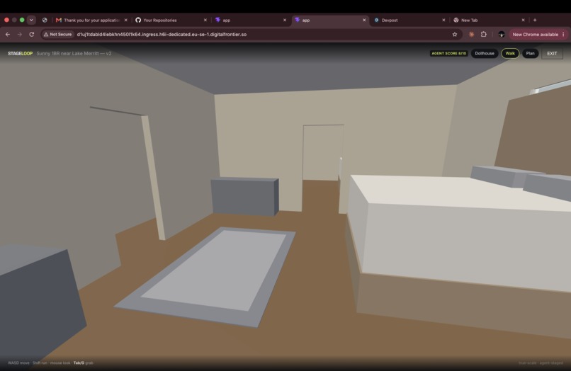Click the 'true-scale · agent-staged' footer text
This screenshot has width=571, height=371.
(541, 363)
